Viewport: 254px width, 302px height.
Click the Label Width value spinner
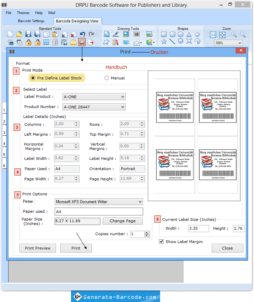pos(76,158)
